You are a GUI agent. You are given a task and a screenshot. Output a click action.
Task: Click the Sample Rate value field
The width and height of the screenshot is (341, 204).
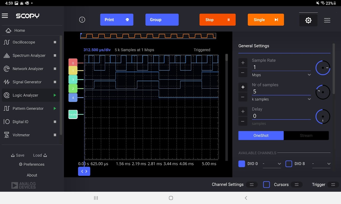click(281, 67)
